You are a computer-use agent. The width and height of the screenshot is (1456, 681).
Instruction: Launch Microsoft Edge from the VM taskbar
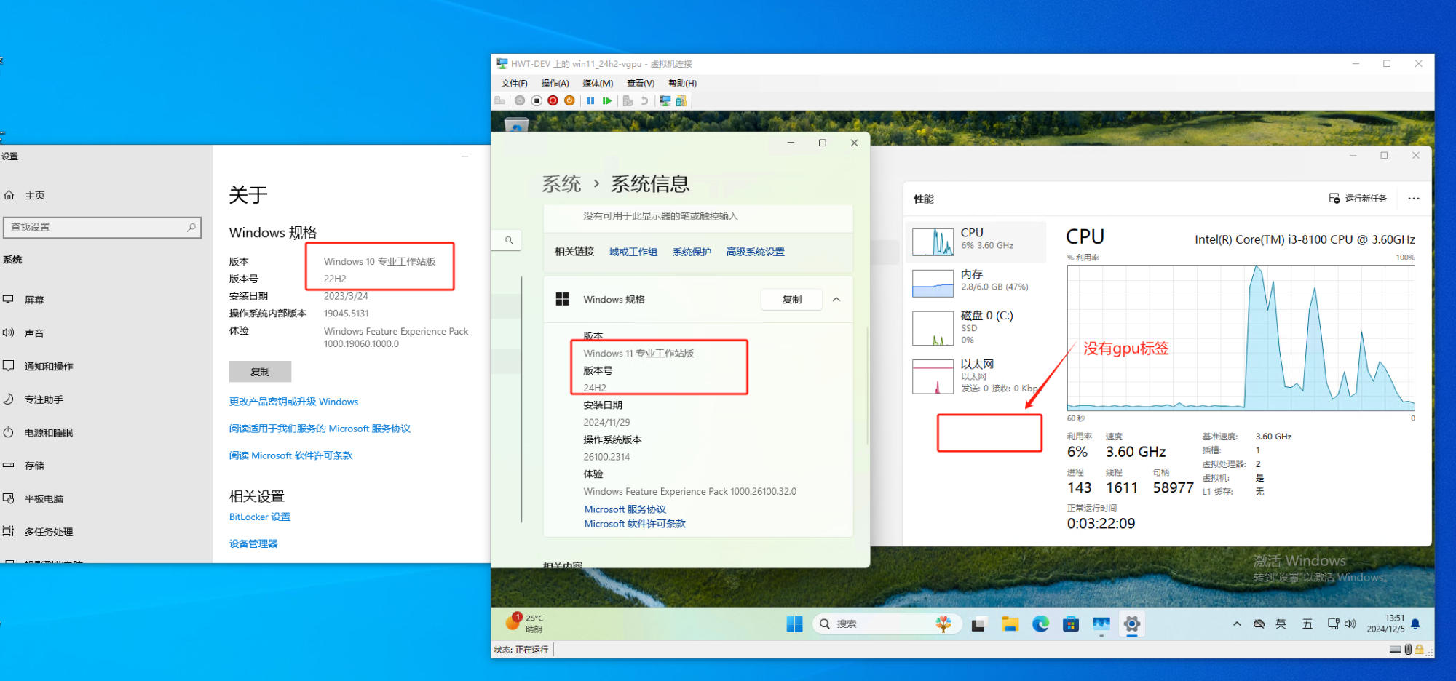pyautogui.click(x=1040, y=624)
